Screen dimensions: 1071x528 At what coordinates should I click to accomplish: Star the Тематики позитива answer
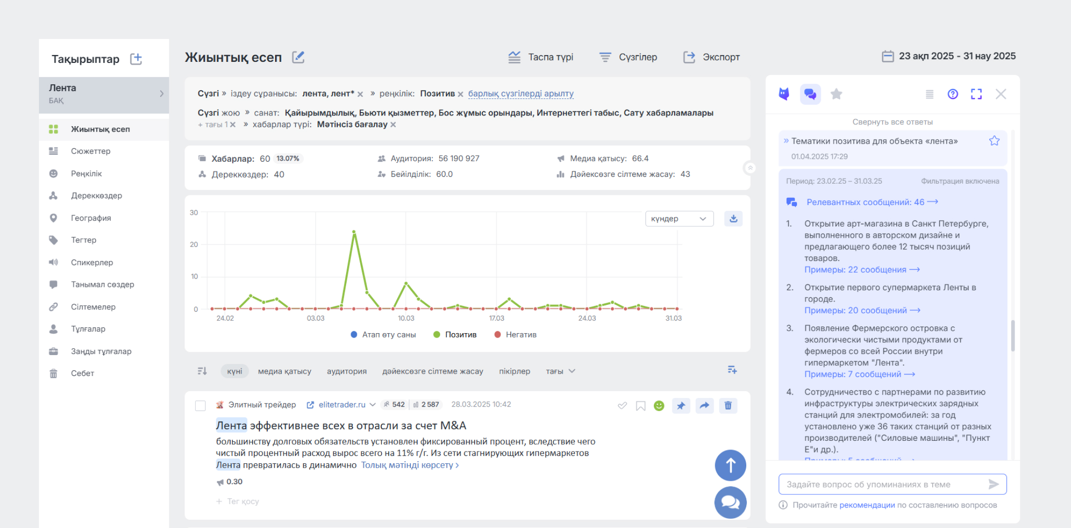[994, 141]
